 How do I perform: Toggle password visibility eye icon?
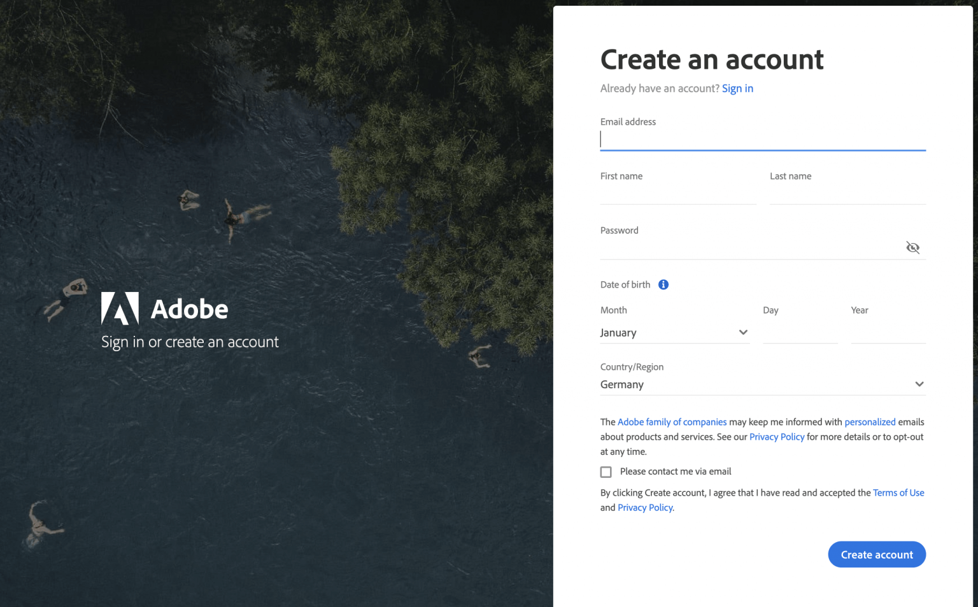[912, 248]
